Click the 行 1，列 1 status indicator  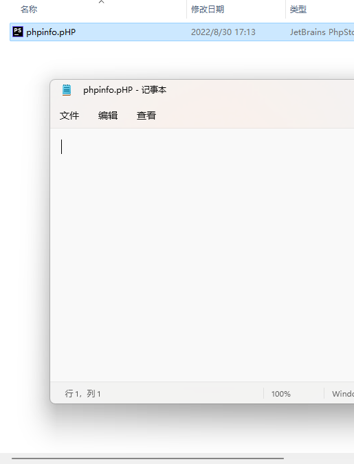pyautogui.click(x=83, y=394)
